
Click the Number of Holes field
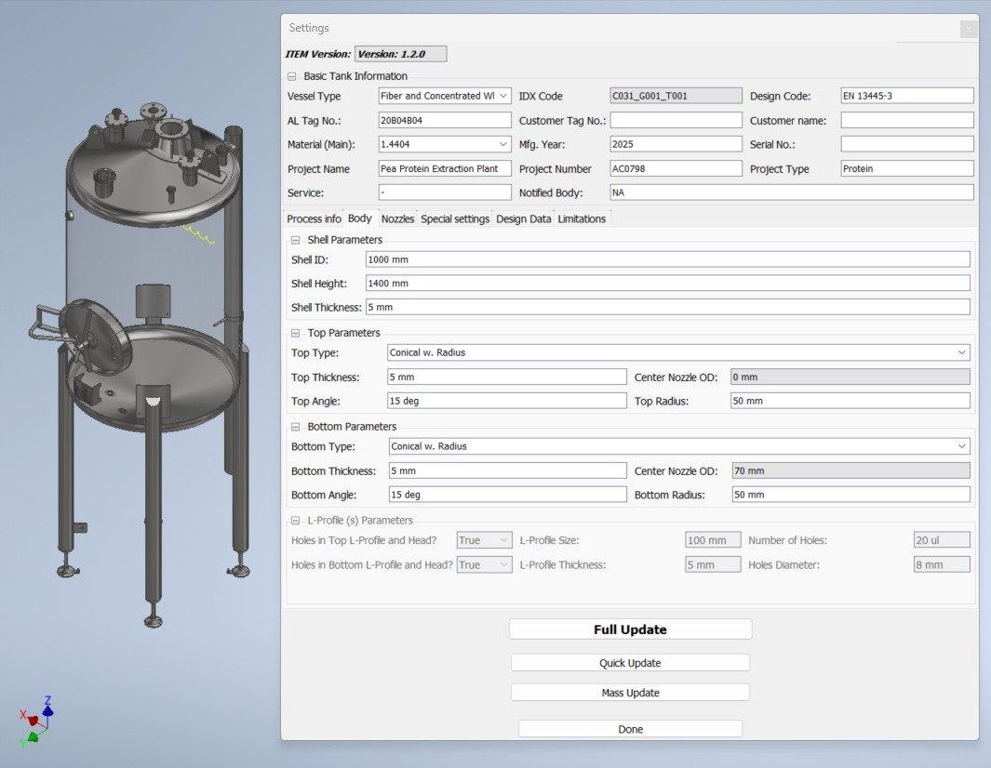point(942,540)
